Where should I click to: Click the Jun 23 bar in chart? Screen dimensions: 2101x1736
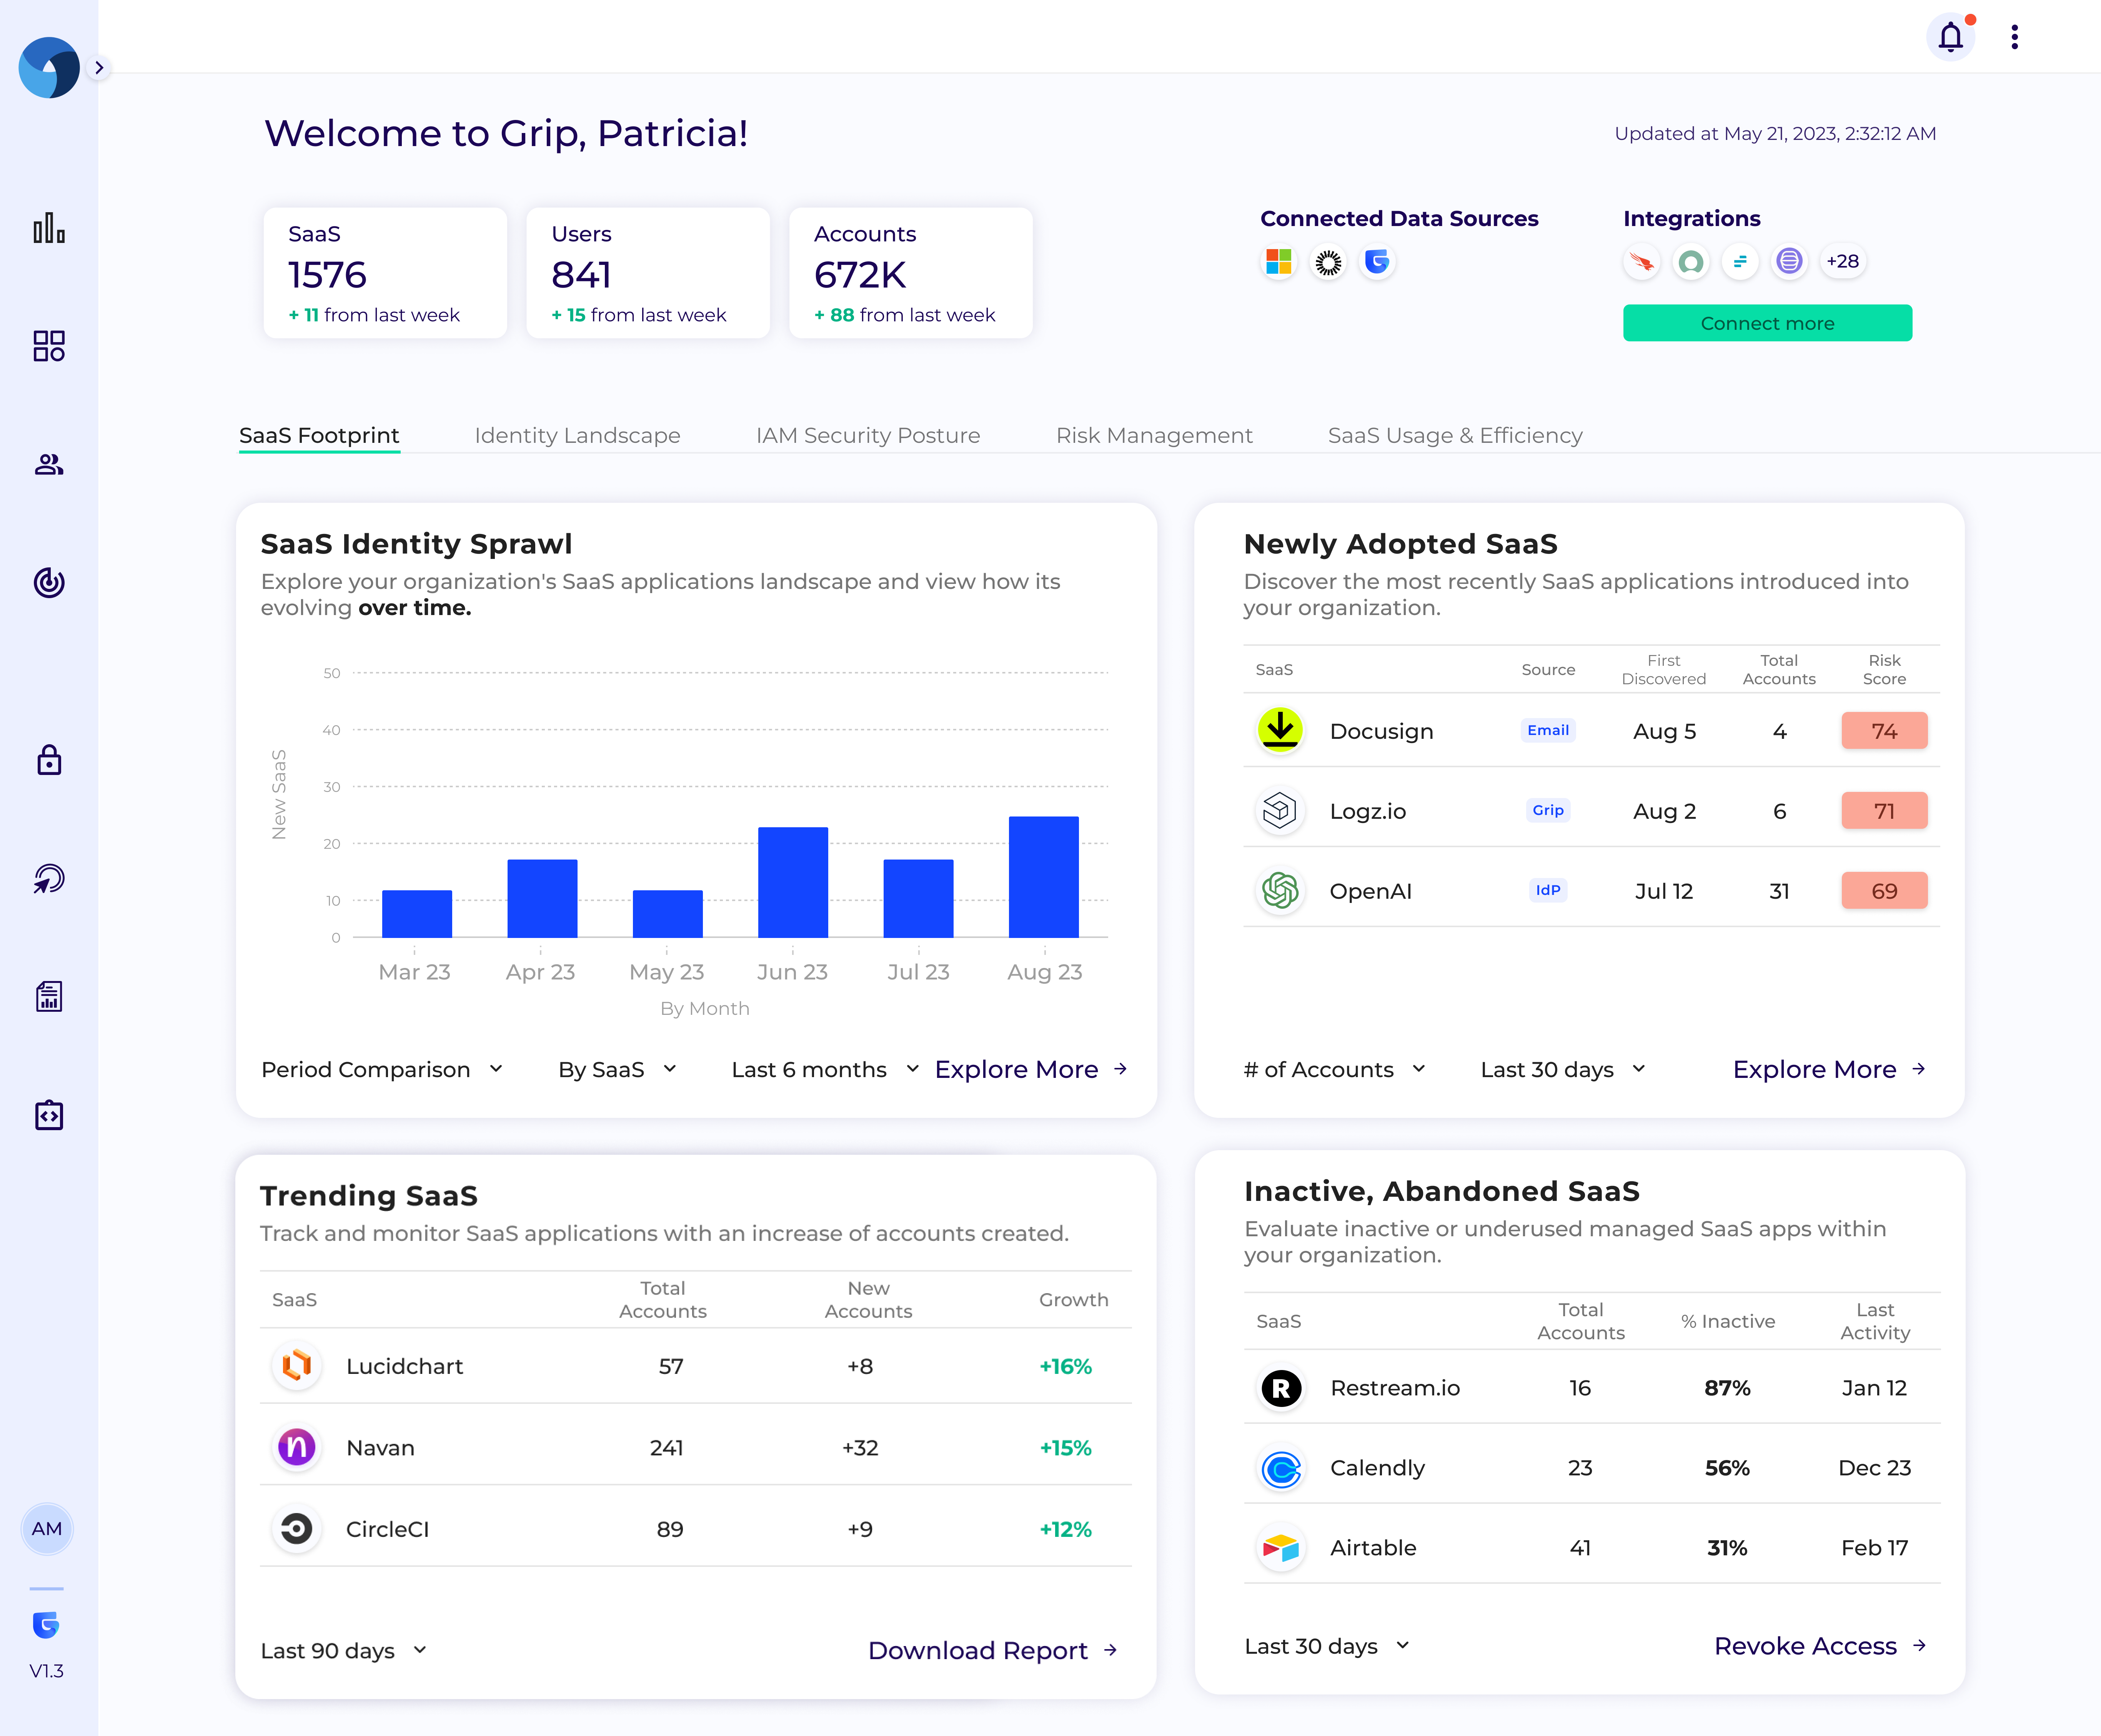[x=793, y=882]
